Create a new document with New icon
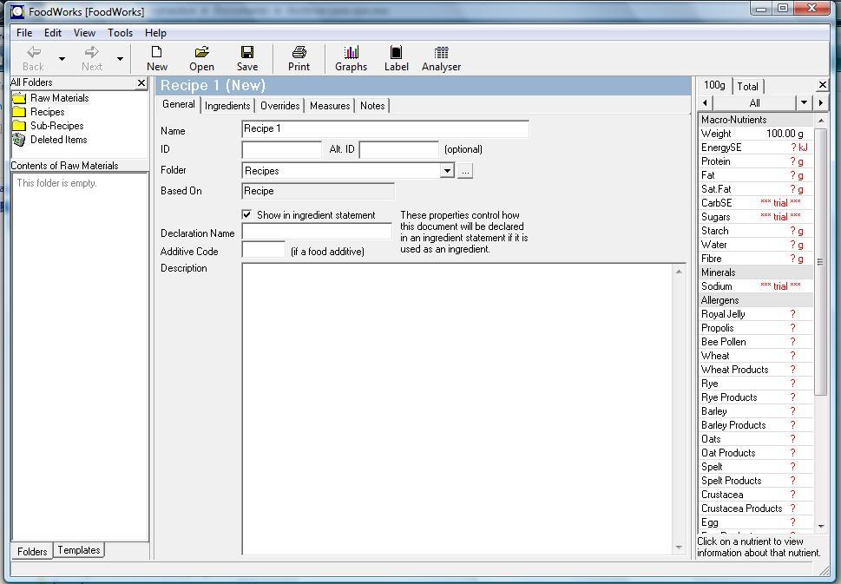 (156, 57)
